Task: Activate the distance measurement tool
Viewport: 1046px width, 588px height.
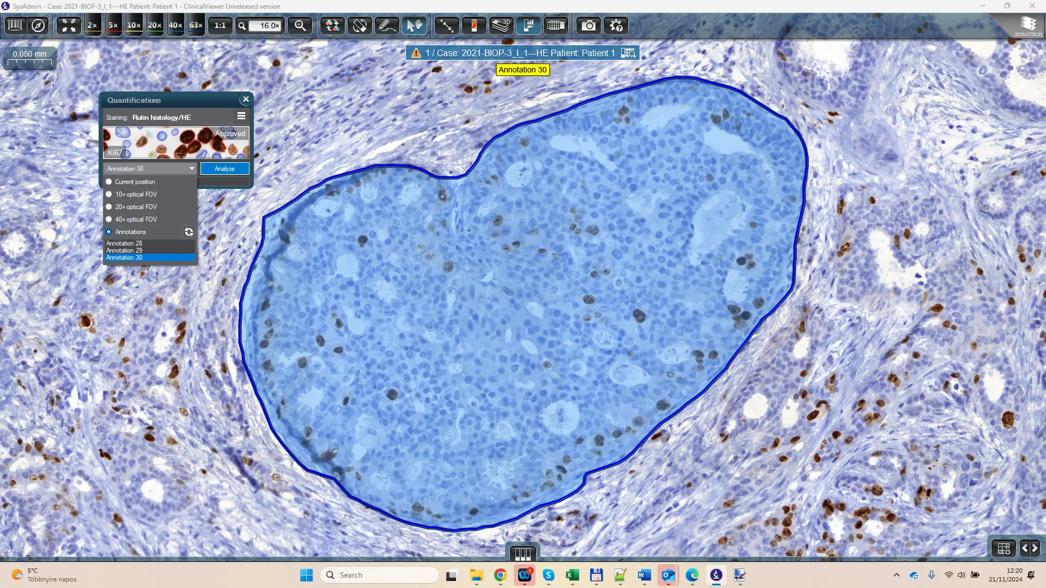Action: (447, 26)
